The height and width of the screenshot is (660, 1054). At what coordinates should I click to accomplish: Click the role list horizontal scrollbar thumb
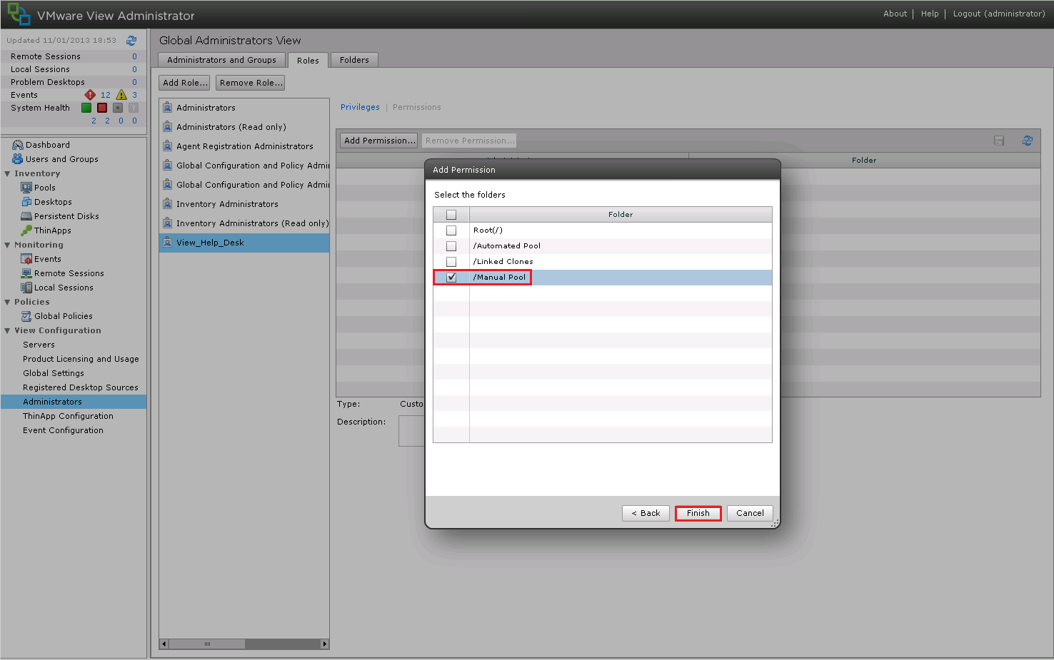(207, 644)
